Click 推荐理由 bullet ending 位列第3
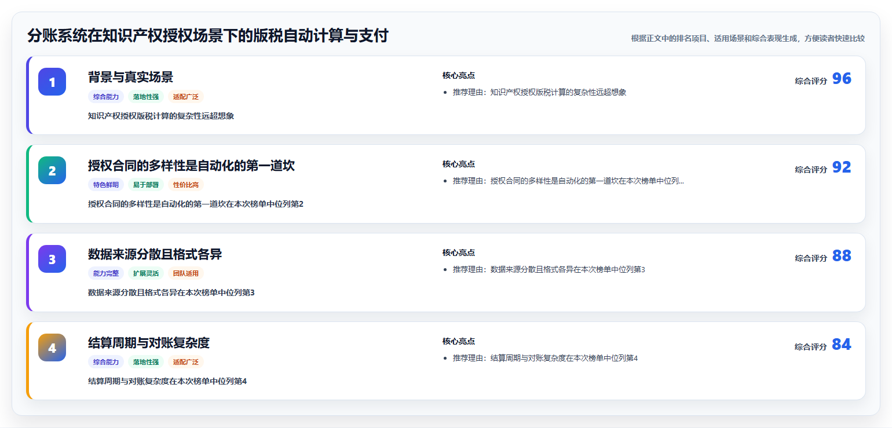 pos(549,269)
